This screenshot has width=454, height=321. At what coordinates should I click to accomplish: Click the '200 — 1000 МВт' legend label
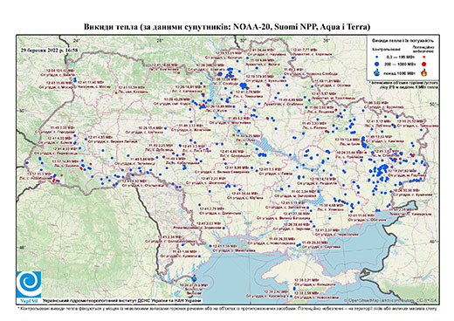(400, 64)
